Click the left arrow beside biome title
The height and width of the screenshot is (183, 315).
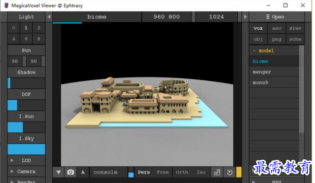tap(49, 17)
